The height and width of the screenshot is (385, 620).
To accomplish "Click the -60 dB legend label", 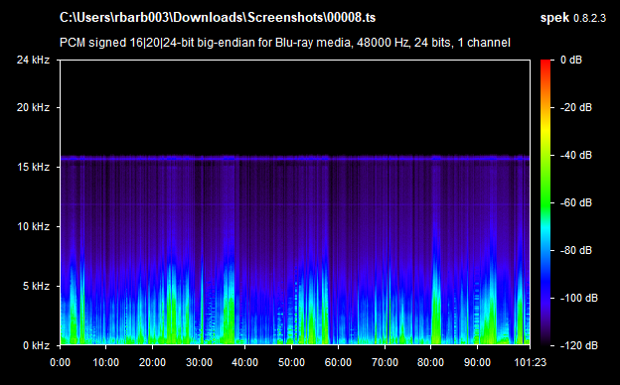I will pyautogui.click(x=575, y=203).
